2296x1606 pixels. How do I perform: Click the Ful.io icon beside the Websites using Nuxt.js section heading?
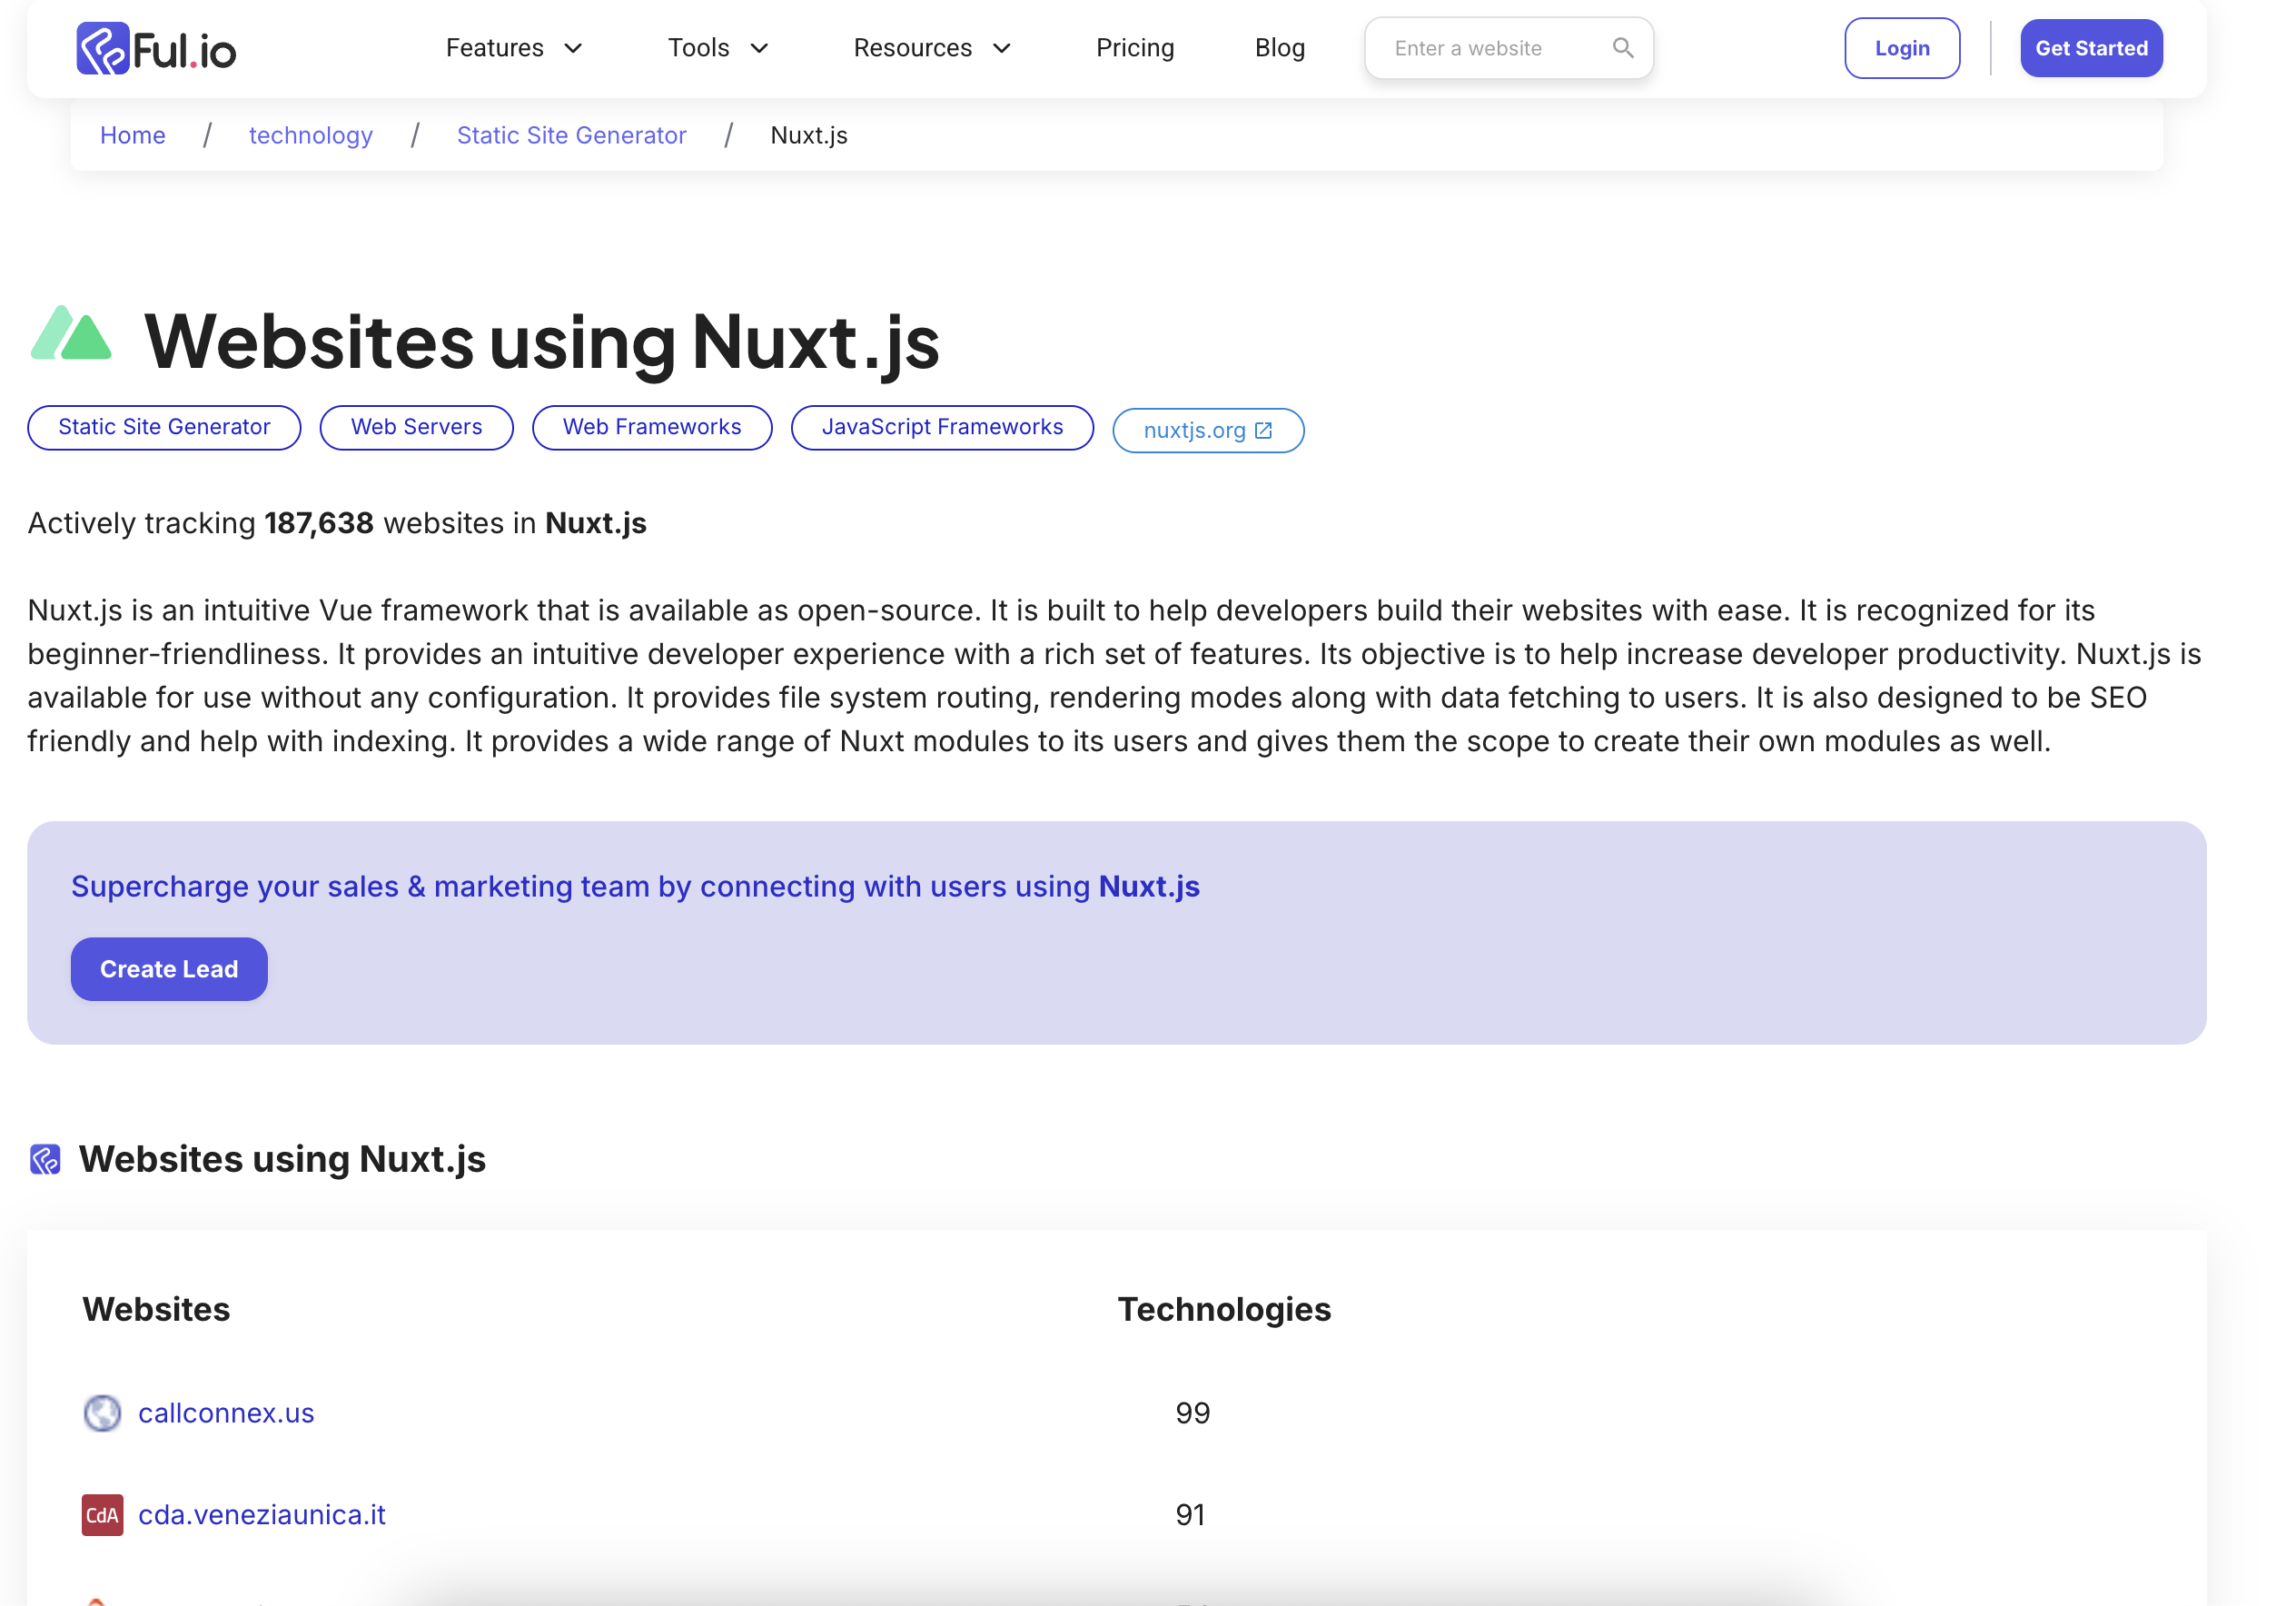[x=45, y=1159]
